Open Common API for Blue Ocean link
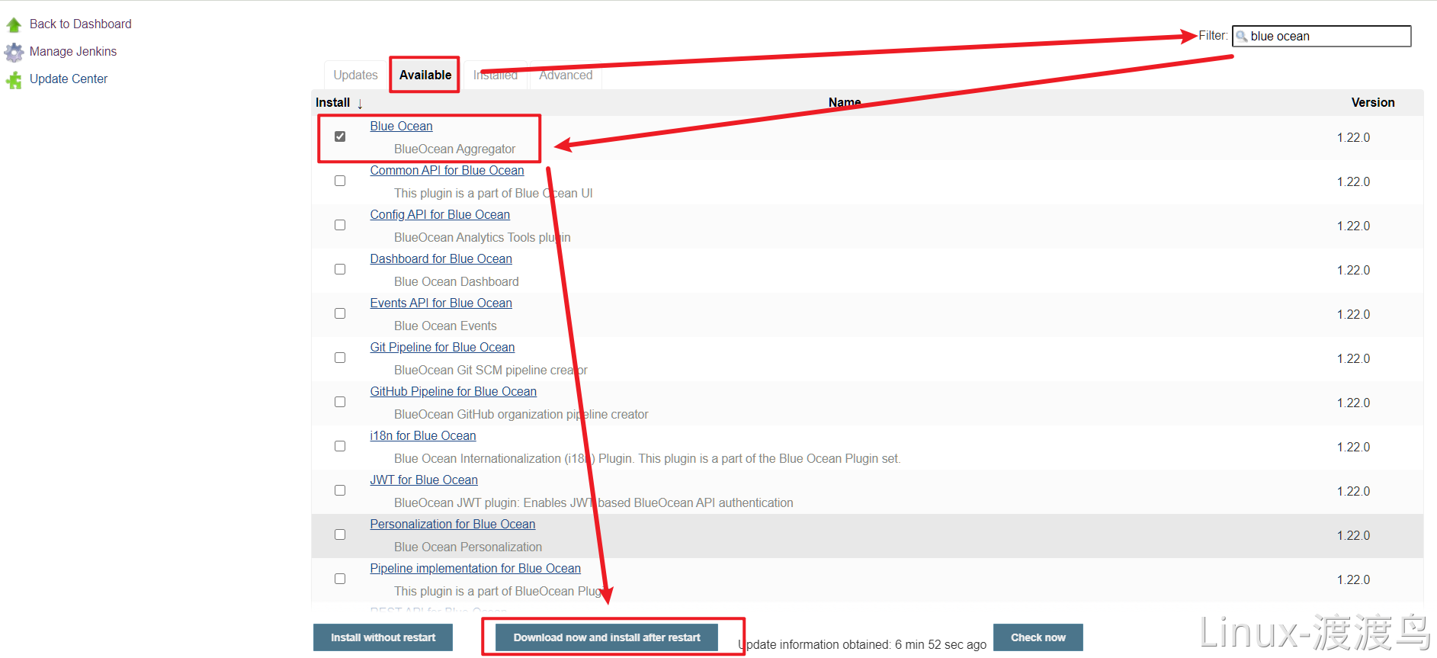Viewport: 1437px width, 658px height. coord(447,170)
